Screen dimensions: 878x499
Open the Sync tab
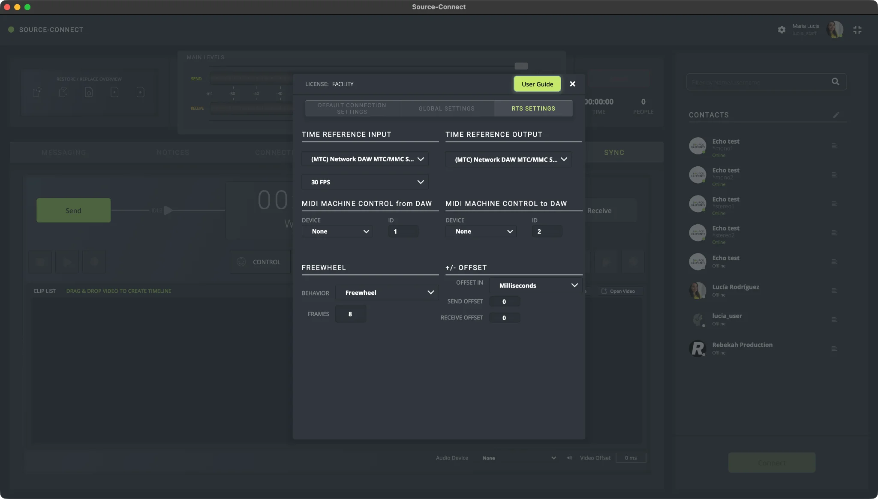click(x=614, y=153)
